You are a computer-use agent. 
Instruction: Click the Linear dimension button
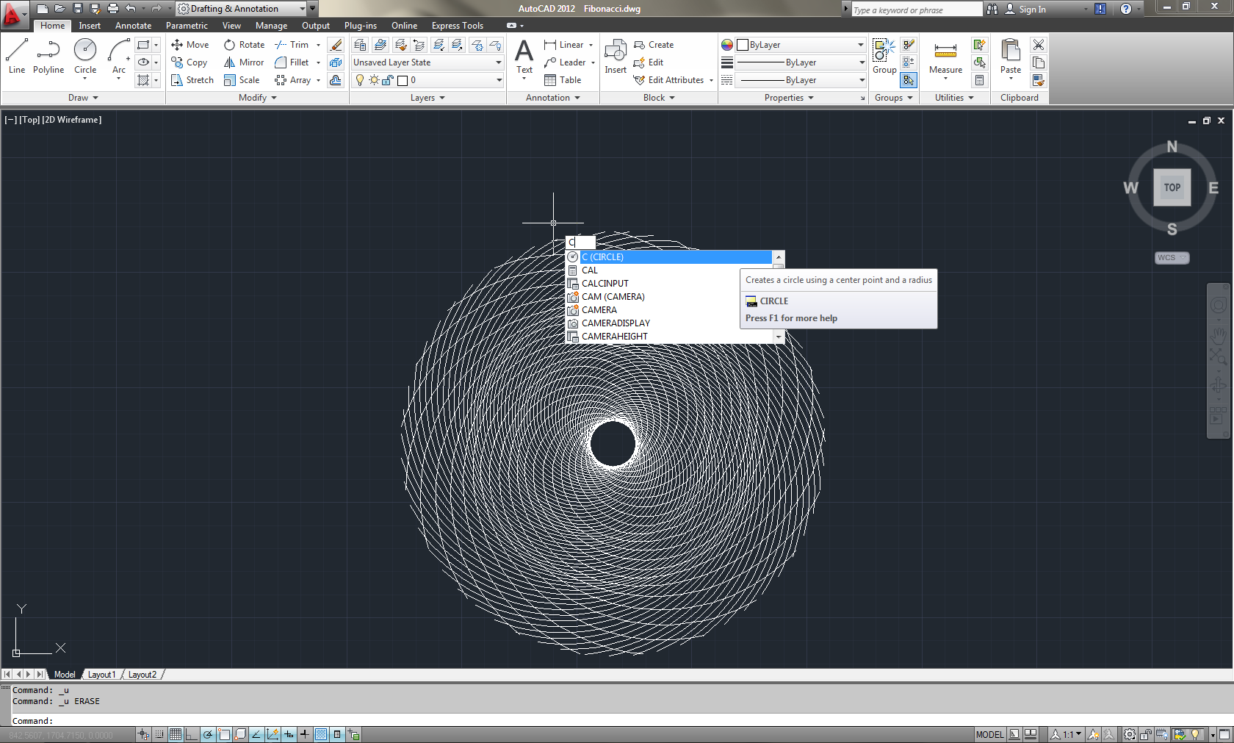[x=564, y=45]
